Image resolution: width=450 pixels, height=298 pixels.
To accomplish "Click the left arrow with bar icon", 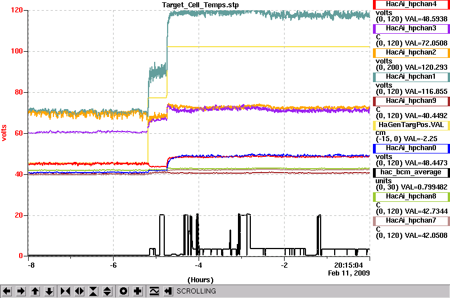I will [168, 291].
